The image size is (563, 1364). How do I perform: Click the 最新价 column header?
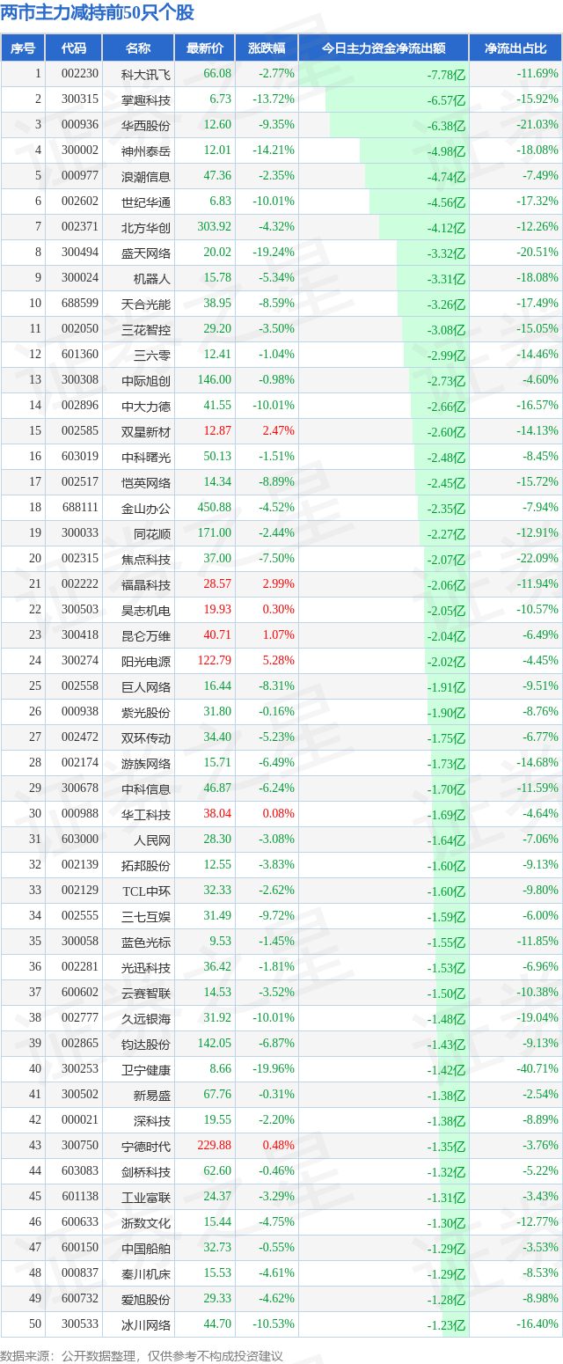pyautogui.click(x=205, y=48)
